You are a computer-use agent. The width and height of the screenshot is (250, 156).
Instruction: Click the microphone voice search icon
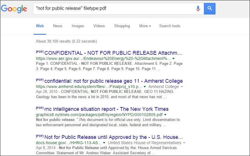click(198, 9)
